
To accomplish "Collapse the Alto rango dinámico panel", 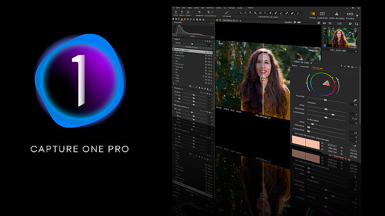I will click(173, 105).
